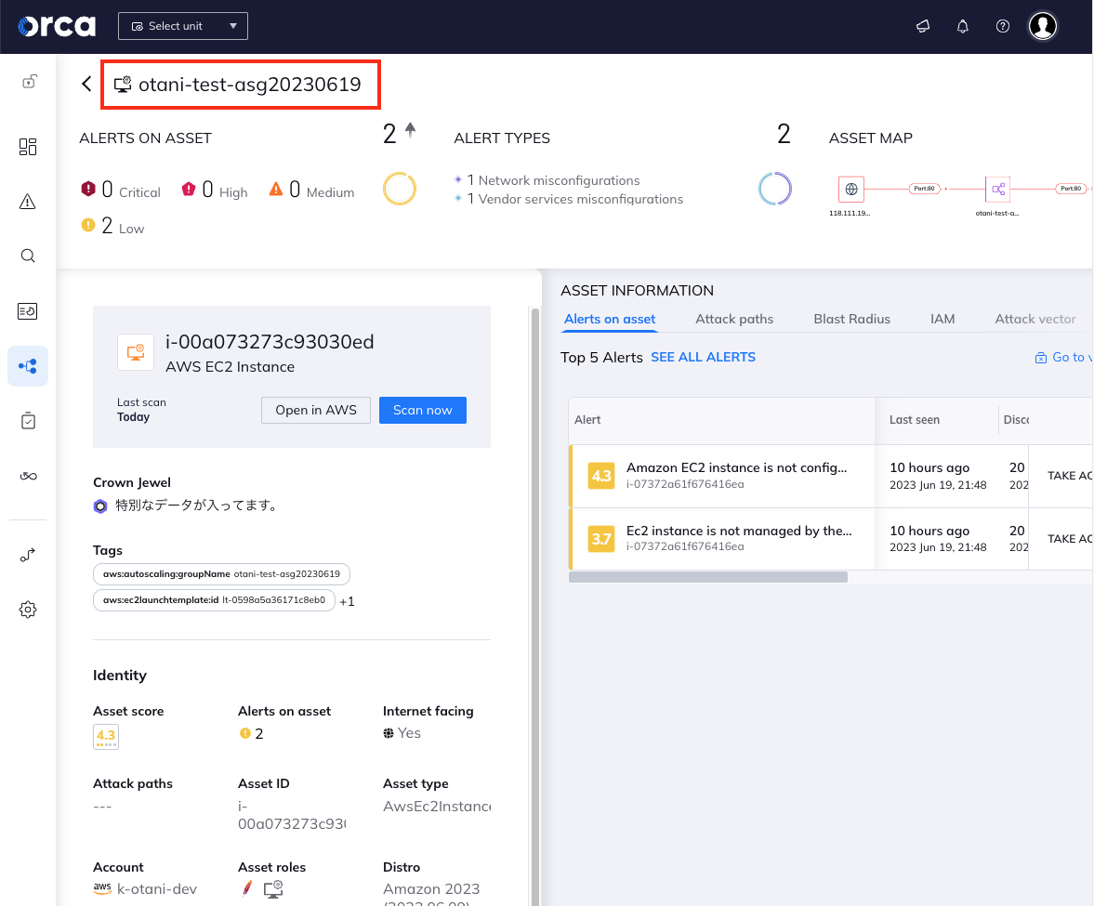Open the integrations route icon in the sidebar
Image resolution: width=1094 pixels, height=906 pixels.
27,555
